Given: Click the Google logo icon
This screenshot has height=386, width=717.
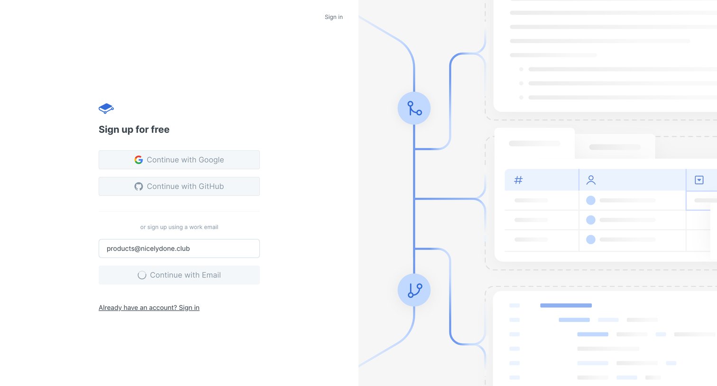Looking at the screenshot, I should coord(138,160).
